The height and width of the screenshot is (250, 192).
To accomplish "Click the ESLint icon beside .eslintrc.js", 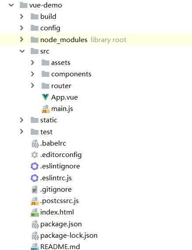I will coord(35,178).
